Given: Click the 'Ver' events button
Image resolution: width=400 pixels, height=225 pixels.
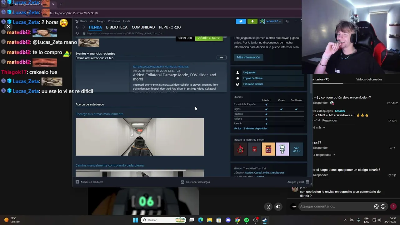Looking at the screenshot, I should (x=222, y=57).
